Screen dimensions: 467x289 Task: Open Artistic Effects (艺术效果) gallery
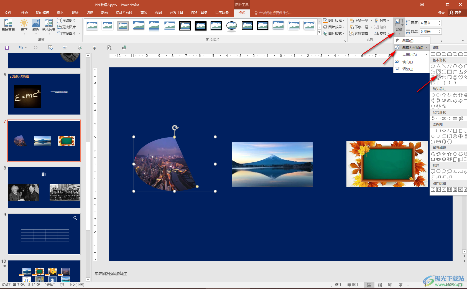[x=49, y=27]
